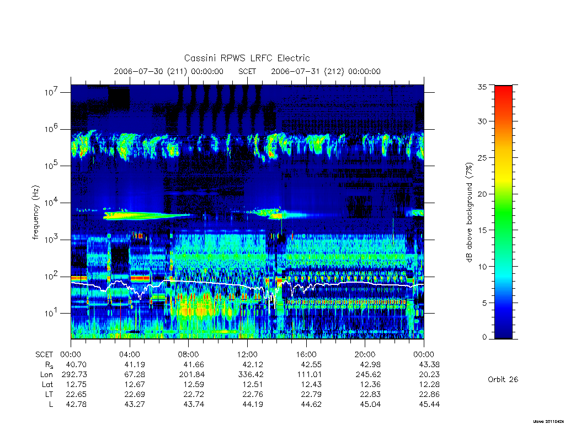Screen dimensions: 565x424
Task: Click the 'dB above background (7%)' label
Action: (469, 213)
